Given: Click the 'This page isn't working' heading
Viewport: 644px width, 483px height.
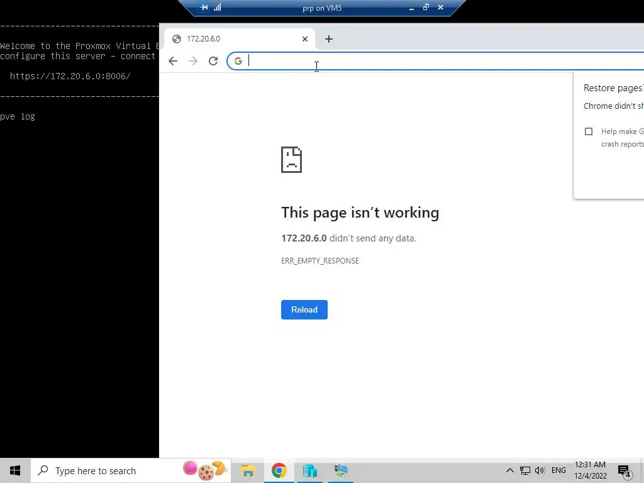Looking at the screenshot, I should coord(360,213).
